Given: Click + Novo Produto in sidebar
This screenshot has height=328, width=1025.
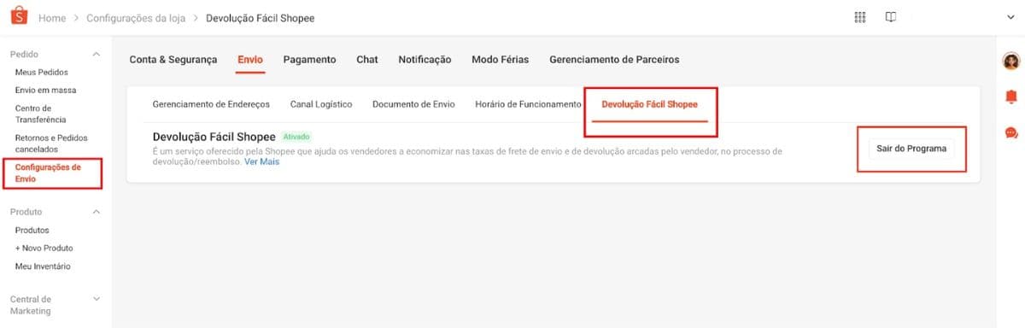Looking at the screenshot, I should click(x=44, y=248).
